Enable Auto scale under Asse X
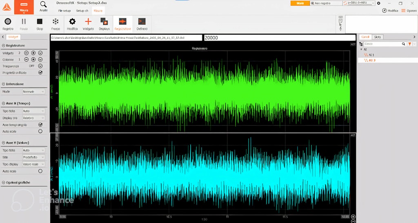The width and height of the screenshot is (418, 223). tap(40, 131)
